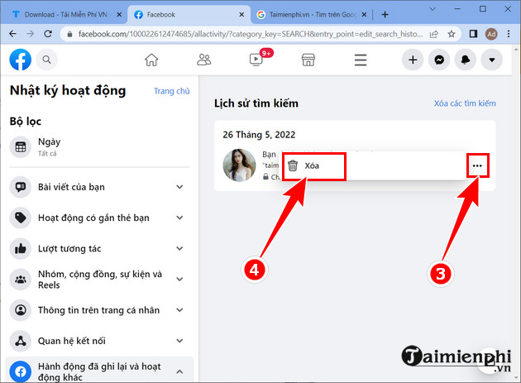Close the Taimienphi.vn Google tab
Image resolution: width=521 pixels, height=383 pixels.
click(364, 15)
